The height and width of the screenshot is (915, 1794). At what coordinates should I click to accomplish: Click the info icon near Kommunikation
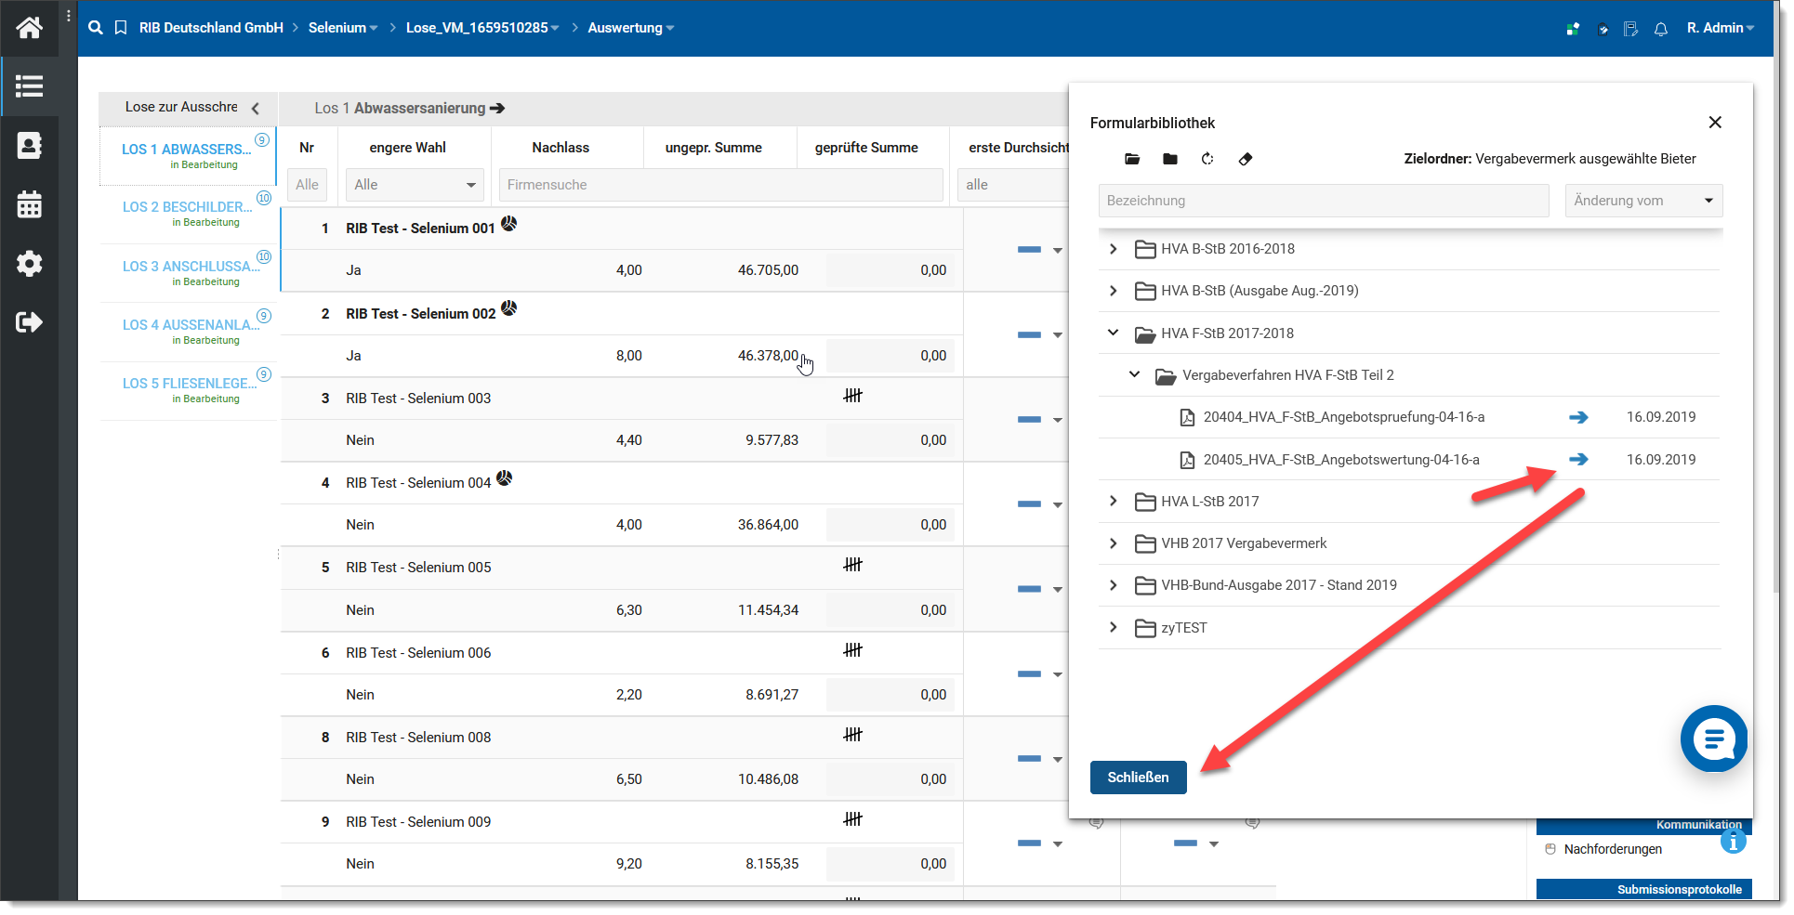click(x=1733, y=841)
